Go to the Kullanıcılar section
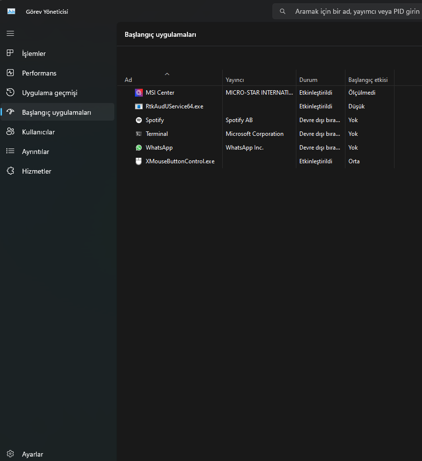422x461 pixels. [x=38, y=132]
